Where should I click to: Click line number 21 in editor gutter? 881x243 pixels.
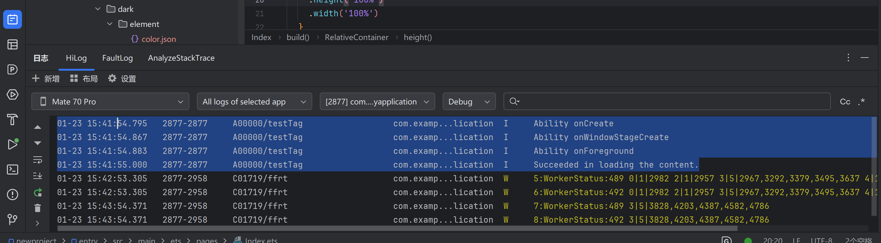[x=260, y=14]
